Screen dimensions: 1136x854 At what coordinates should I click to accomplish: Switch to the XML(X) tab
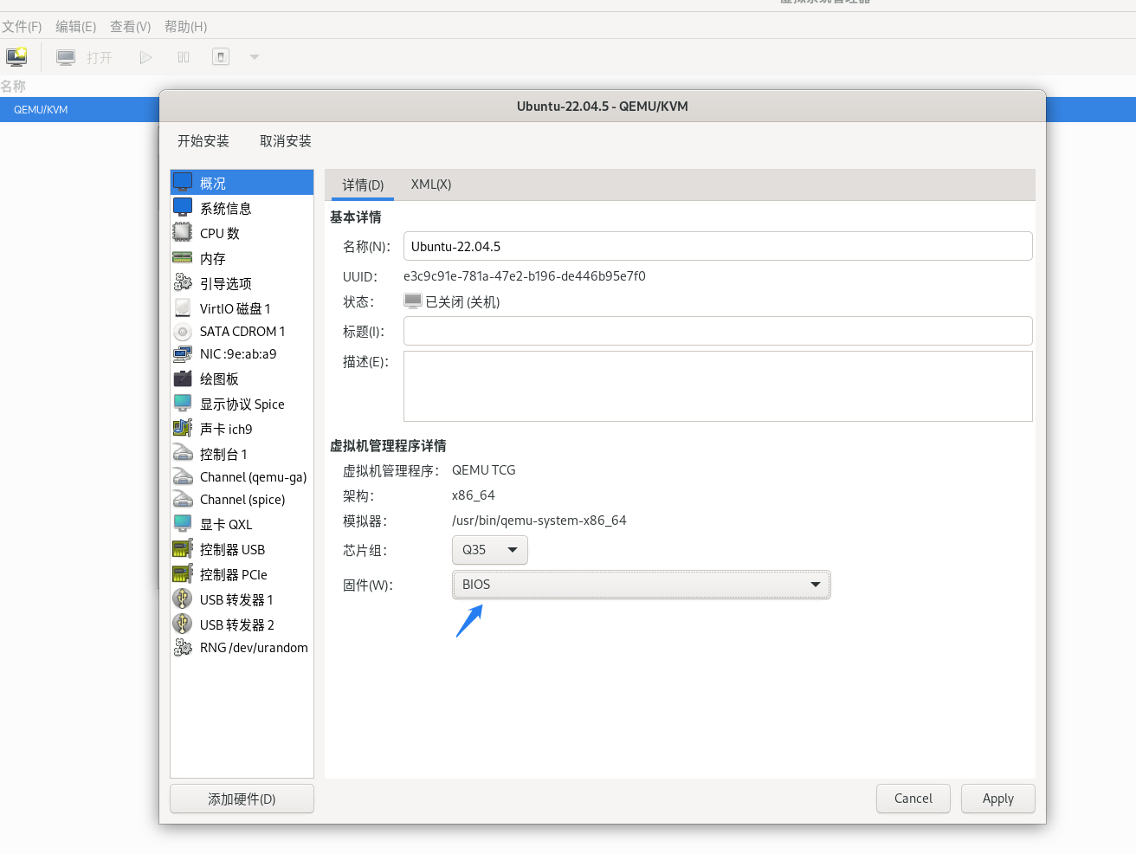tap(430, 184)
